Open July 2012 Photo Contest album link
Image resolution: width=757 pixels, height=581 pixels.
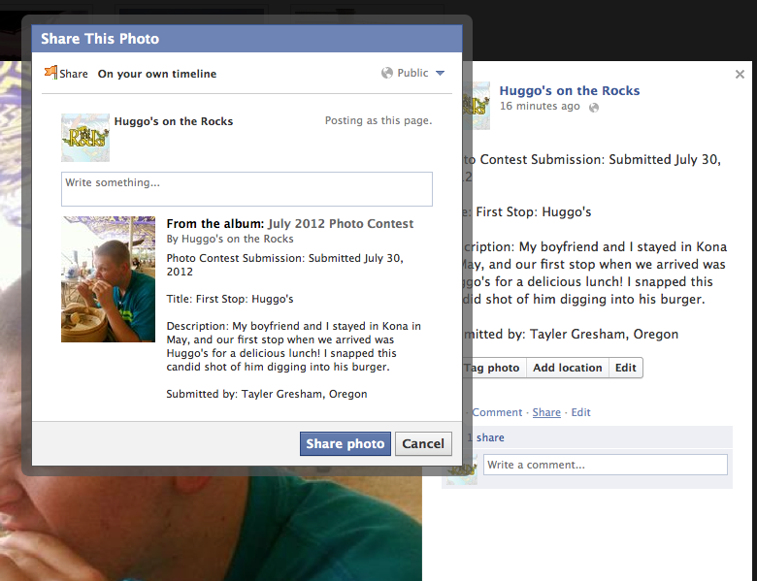click(341, 224)
